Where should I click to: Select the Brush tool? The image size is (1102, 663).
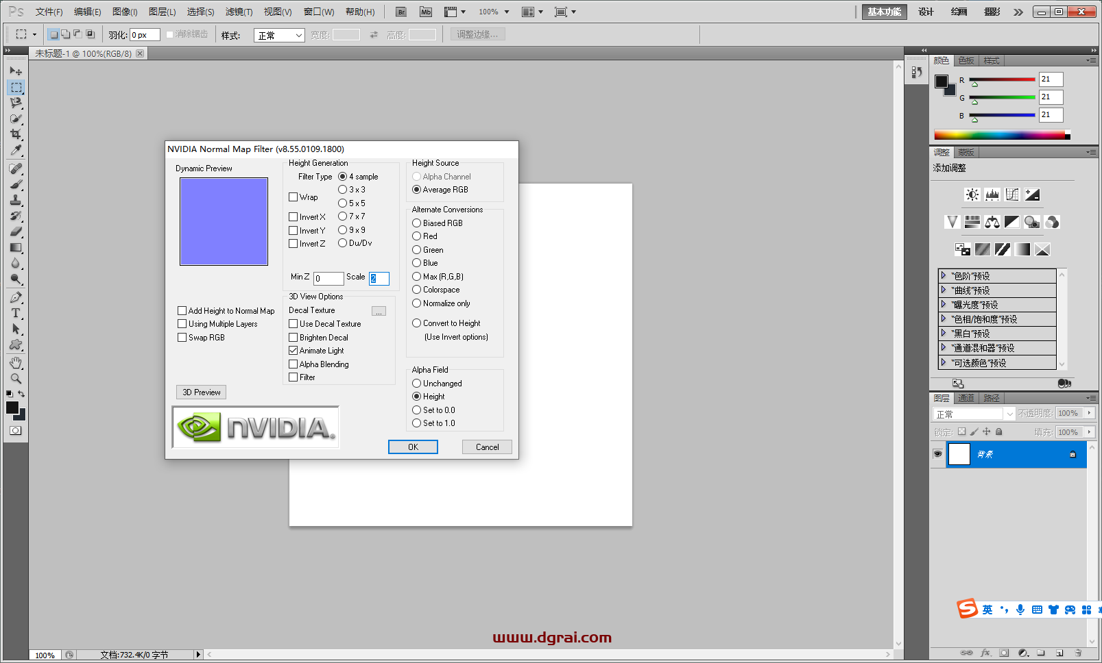coord(16,184)
